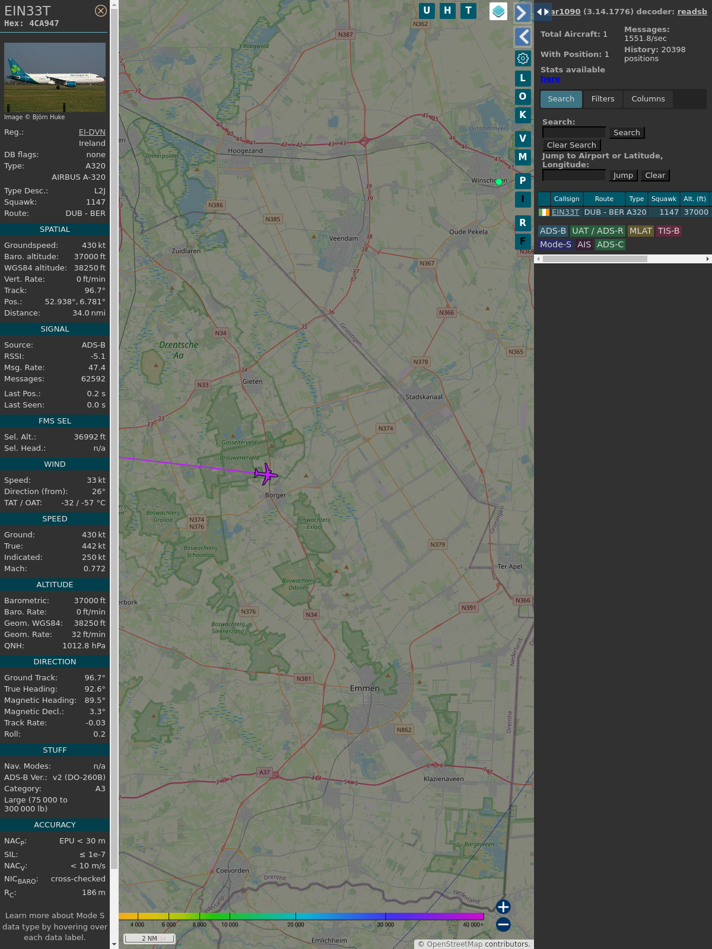This screenshot has height=949, width=712.
Task: Collapse sidebar with right chevron arrow
Action: 522,13
